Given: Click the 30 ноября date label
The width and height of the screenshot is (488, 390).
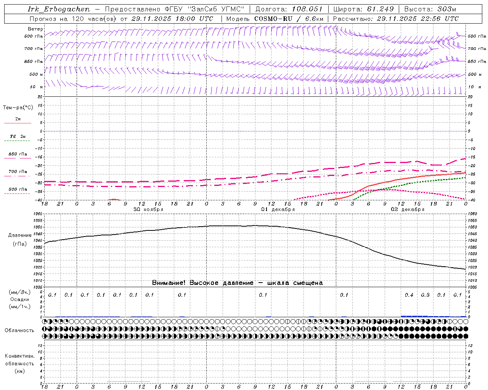Looking at the screenshot, I should pyautogui.click(x=148, y=209).
